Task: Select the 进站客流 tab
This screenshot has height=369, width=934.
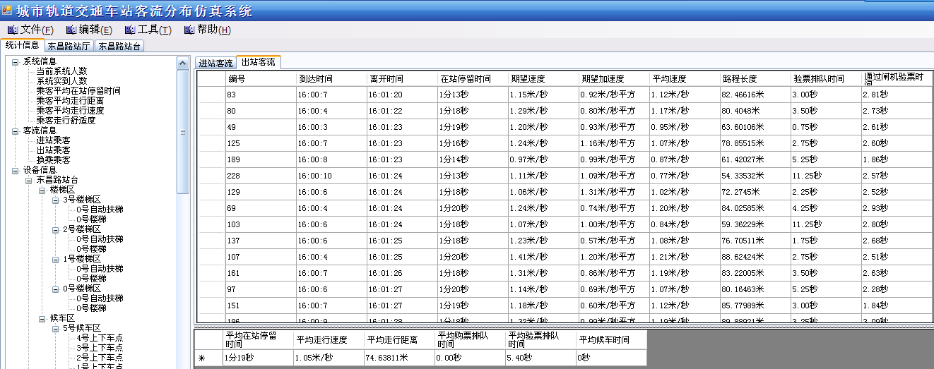Action: click(x=215, y=63)
